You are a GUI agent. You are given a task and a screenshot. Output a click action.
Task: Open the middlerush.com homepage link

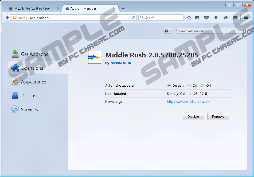click(188, 102)
